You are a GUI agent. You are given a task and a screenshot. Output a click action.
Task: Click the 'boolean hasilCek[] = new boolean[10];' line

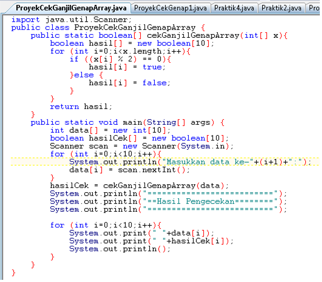pyautogui.click(x=139, y=138)
